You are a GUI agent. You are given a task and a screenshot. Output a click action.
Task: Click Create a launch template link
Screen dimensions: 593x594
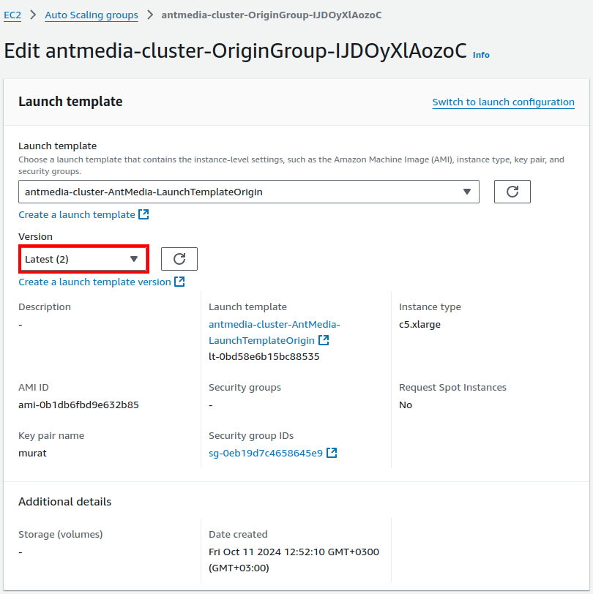pyautogui.click(x=77, y=214)
